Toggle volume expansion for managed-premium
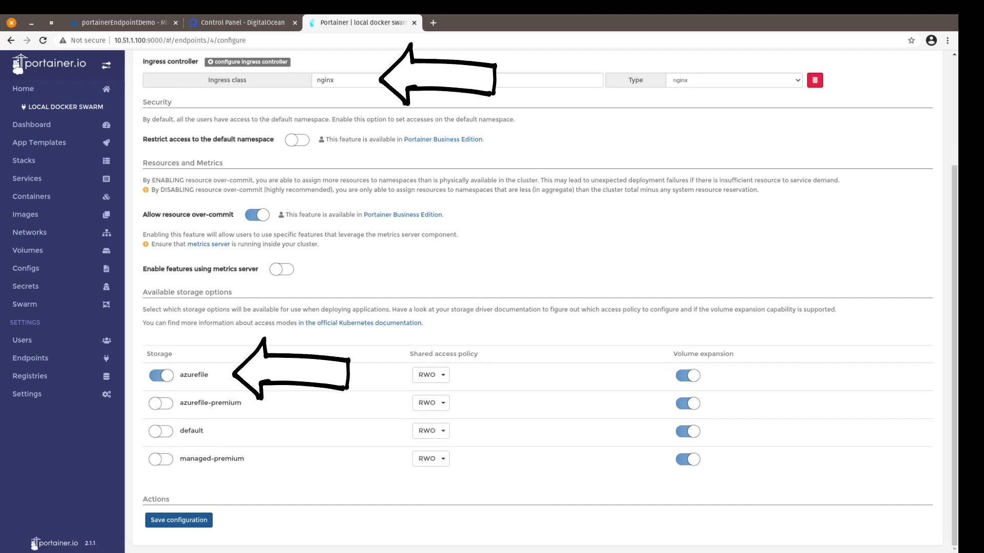The width and height of the screenshot is (984, 553). click(688, 459)
